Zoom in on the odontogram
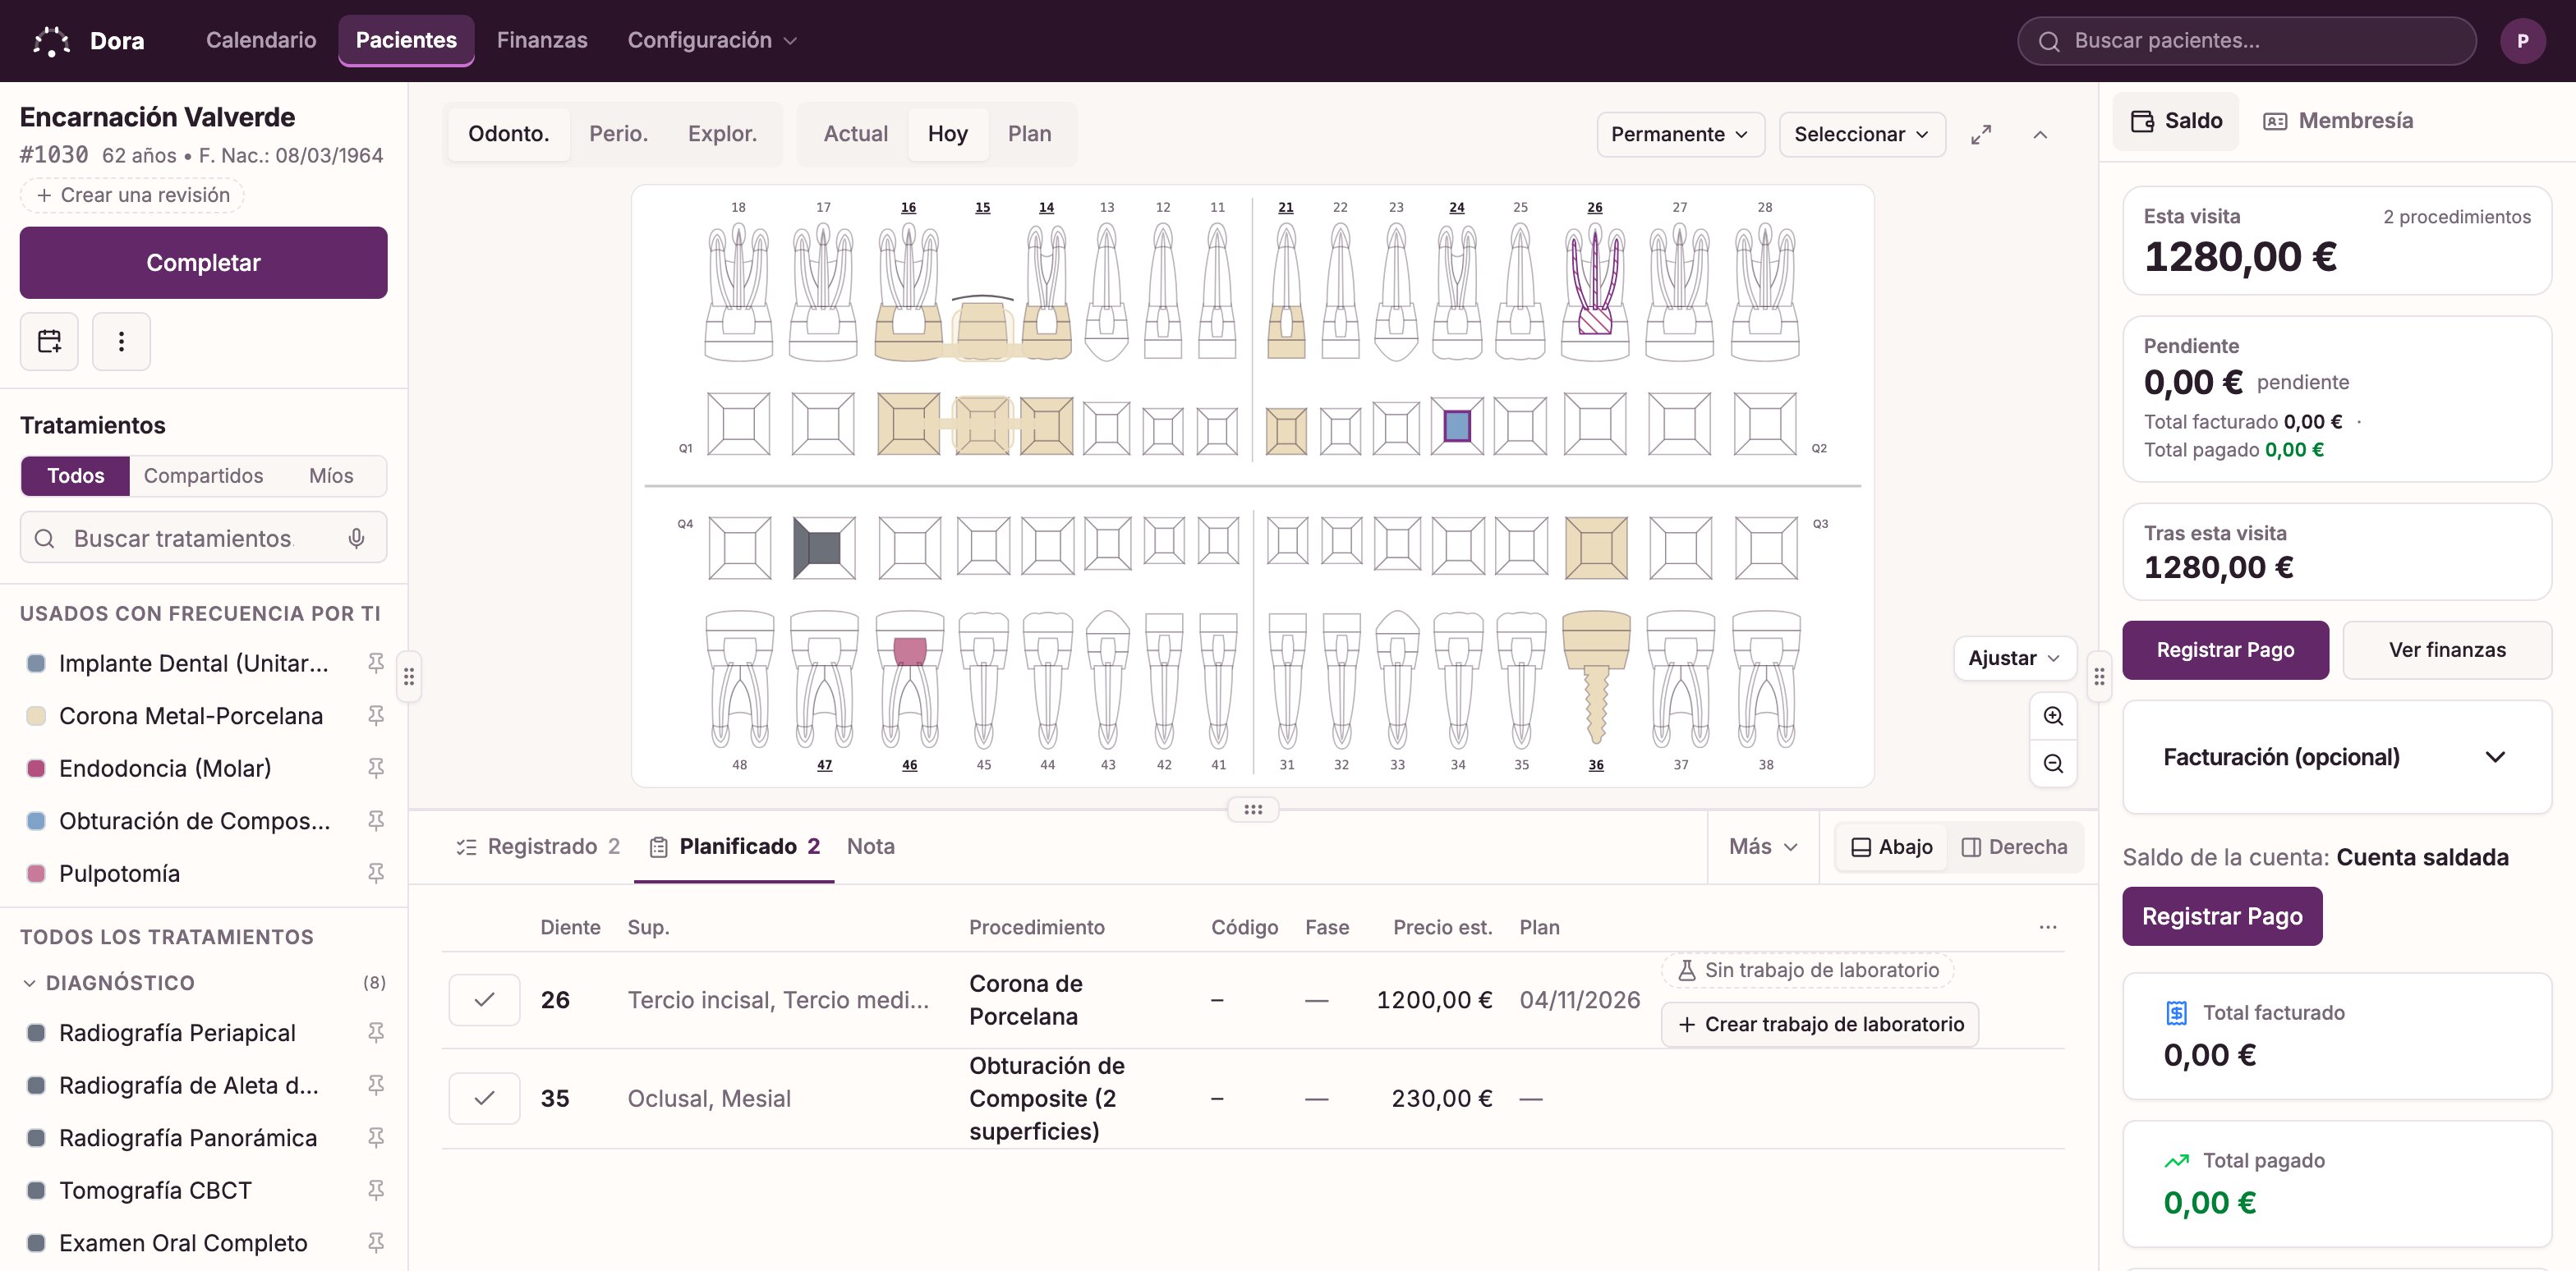The height and width of the screenshot is (1271, 2576). click(2053, 715)
